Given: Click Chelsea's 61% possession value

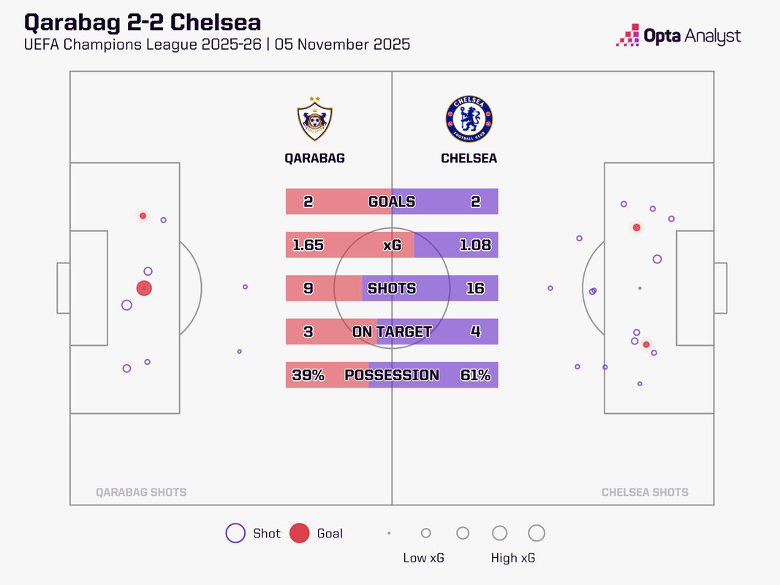Looking at the screenshot, I should point(475,375).
